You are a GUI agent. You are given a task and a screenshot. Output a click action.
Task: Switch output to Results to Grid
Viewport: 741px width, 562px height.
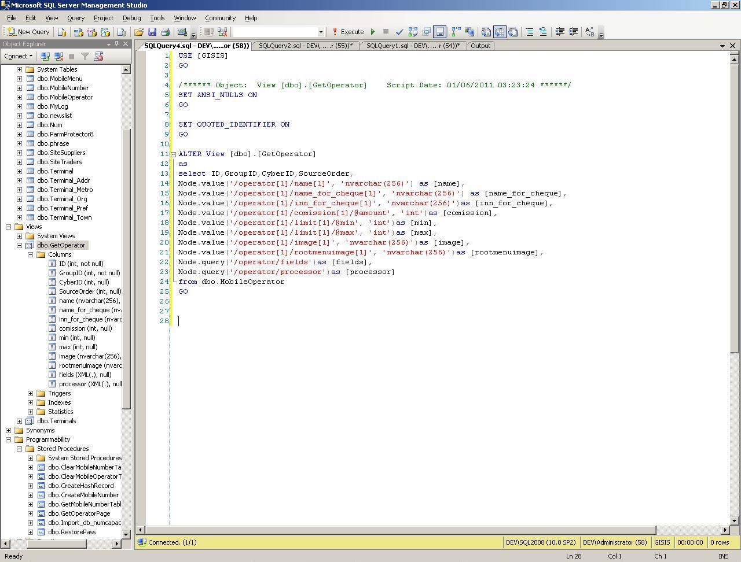point(500,32)
